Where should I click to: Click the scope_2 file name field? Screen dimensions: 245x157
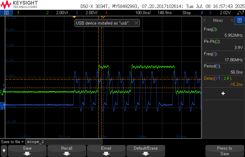[x=64, y=142]
